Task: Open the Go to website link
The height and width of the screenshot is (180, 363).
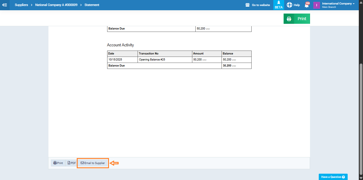Action: click(258, 5)
